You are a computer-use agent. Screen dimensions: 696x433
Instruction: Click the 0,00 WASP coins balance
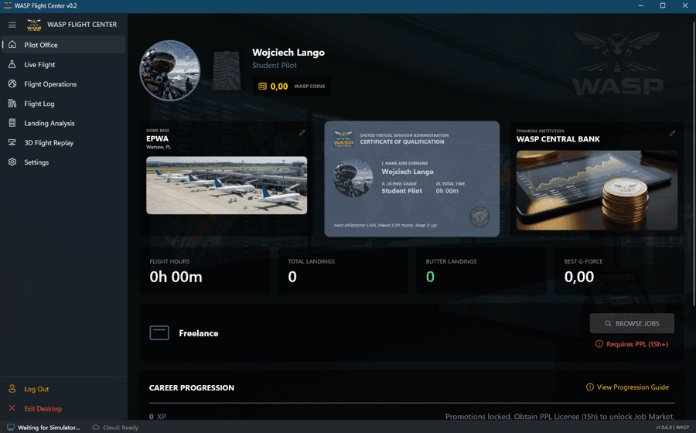click(279, 86)
